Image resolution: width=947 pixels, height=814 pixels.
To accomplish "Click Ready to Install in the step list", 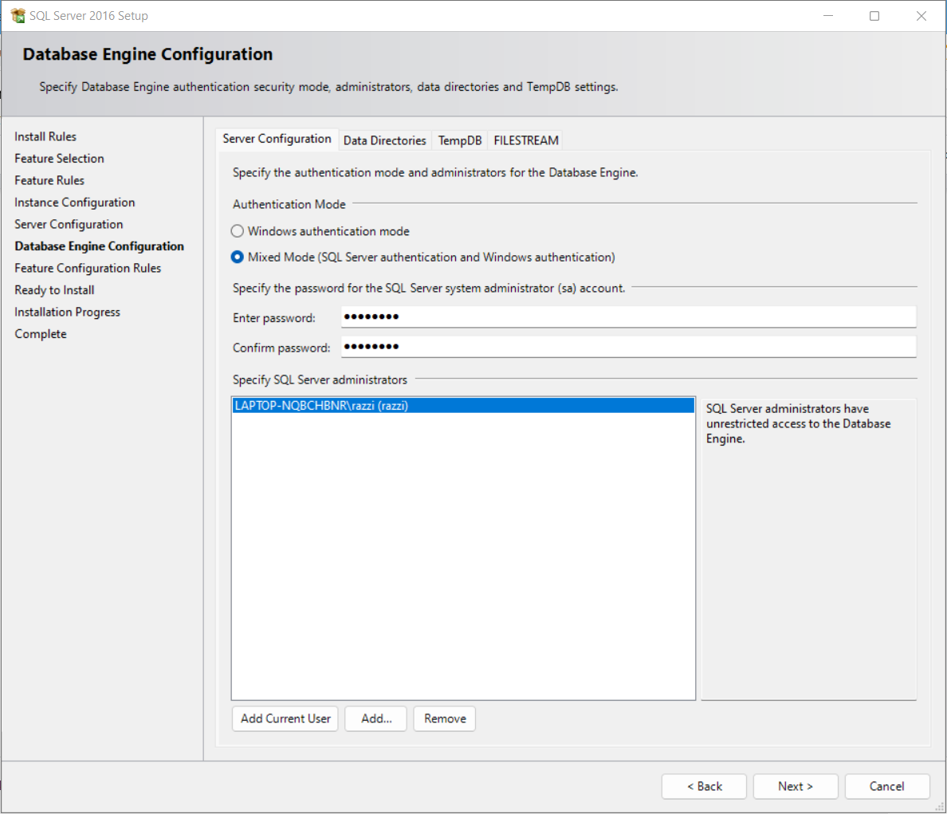I will pyautogui.click(x=54, y=290).
